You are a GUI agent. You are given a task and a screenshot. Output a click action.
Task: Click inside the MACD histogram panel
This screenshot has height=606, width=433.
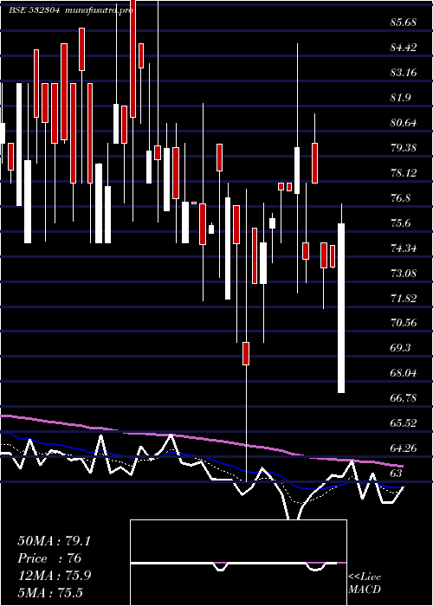pos(238,563)
